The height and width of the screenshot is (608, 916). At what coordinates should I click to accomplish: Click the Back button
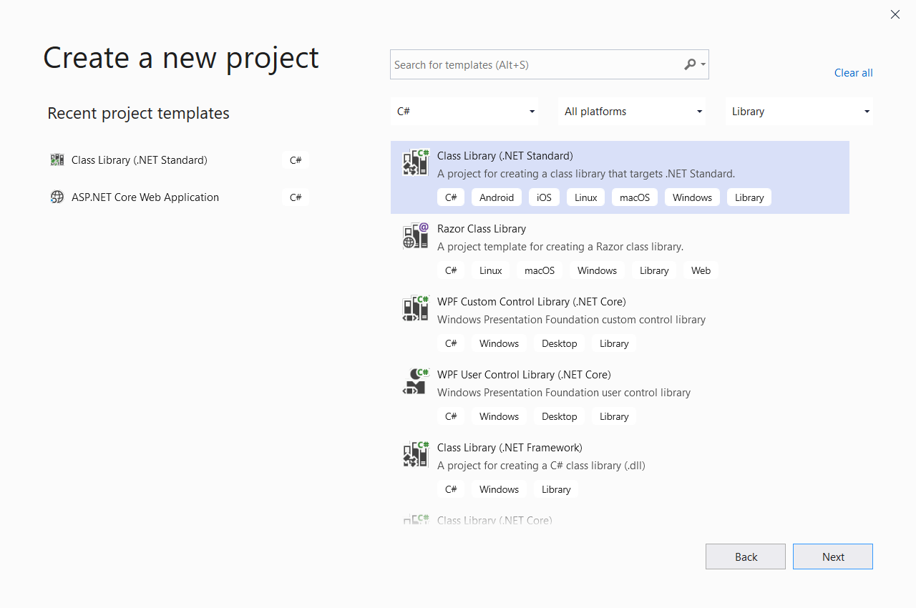pos(745,556)
